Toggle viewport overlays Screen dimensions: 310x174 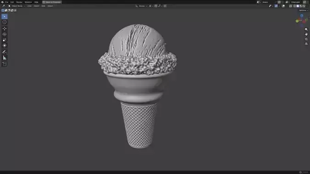[x=283, y=6]
